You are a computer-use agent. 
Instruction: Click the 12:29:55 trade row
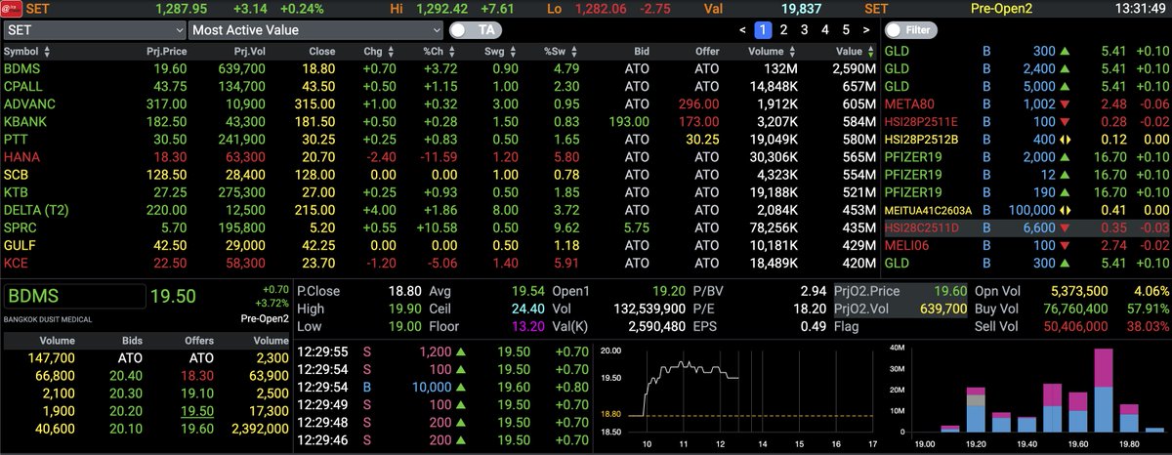pyautogui.click(x=443, y=350)
